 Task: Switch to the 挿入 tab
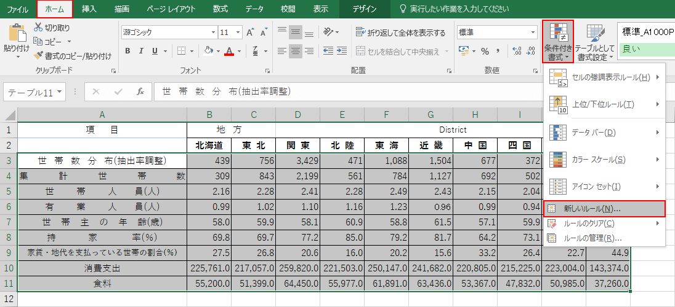(89, 9)
